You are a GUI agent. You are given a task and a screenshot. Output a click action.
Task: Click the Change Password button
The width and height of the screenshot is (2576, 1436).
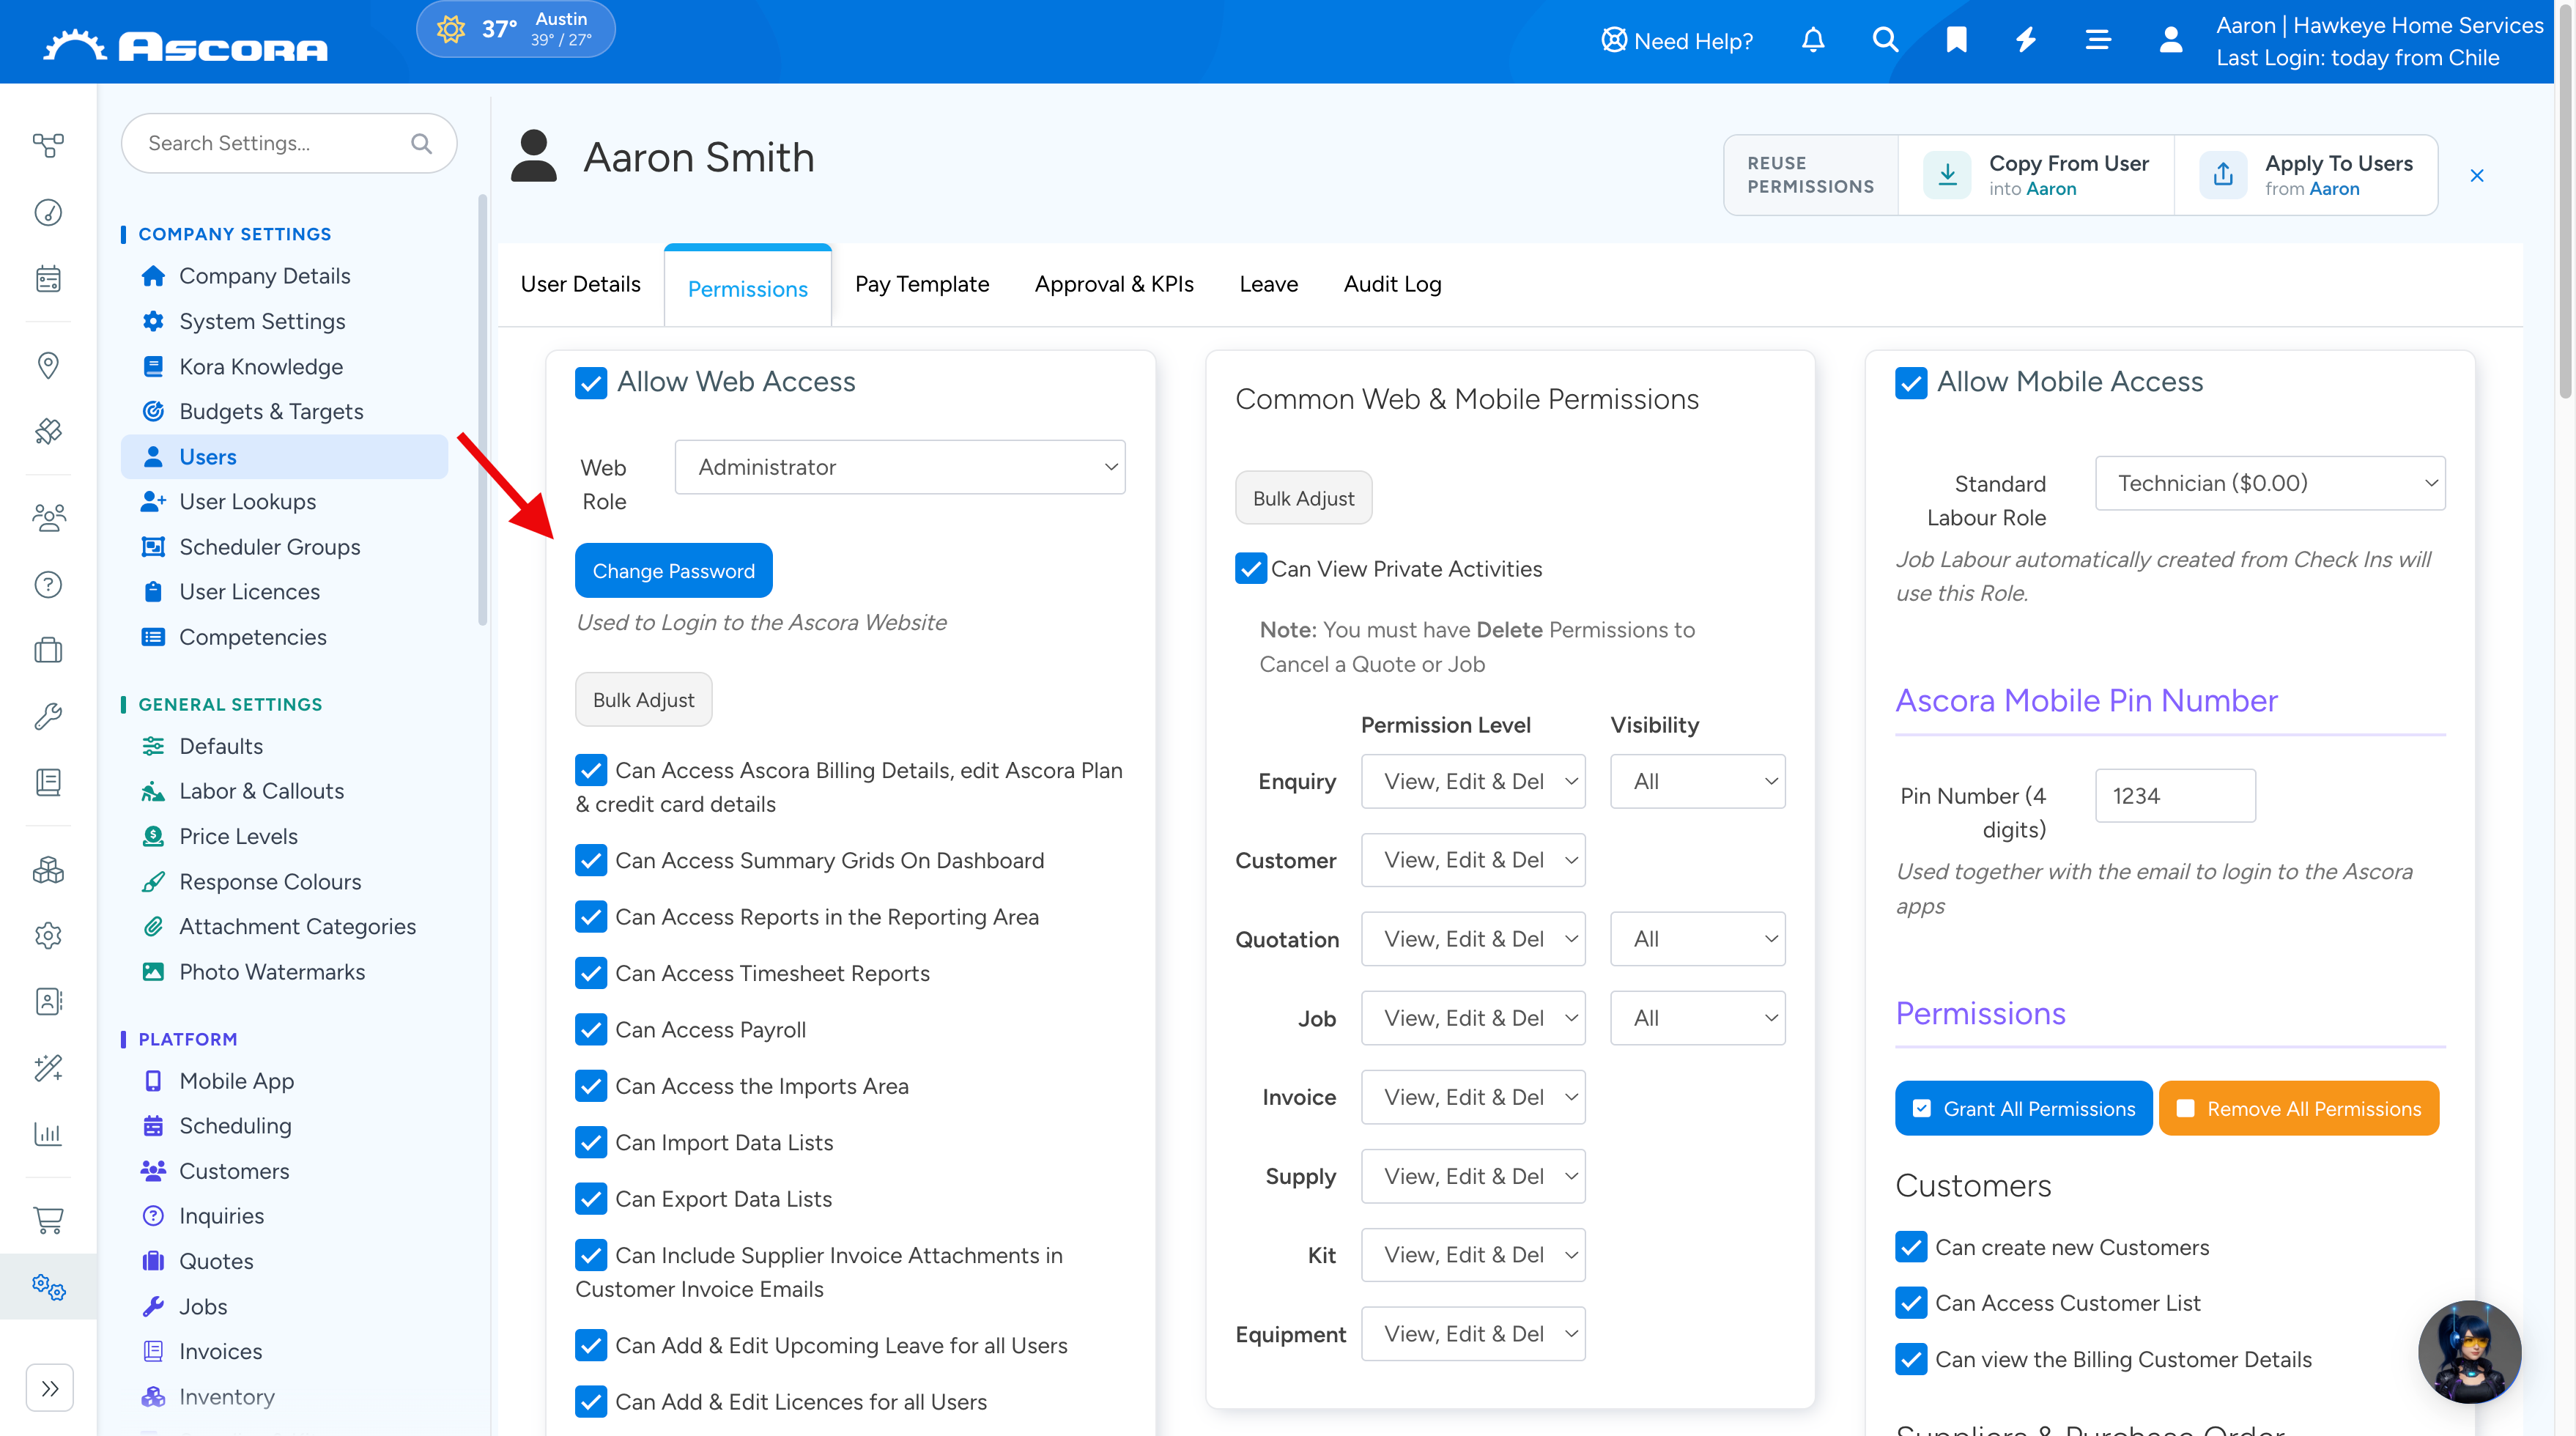pos(673,570)
